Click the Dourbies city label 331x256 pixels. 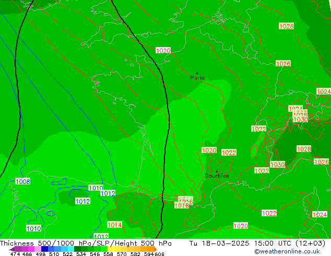pyautogui.click(x=217, y=176)
